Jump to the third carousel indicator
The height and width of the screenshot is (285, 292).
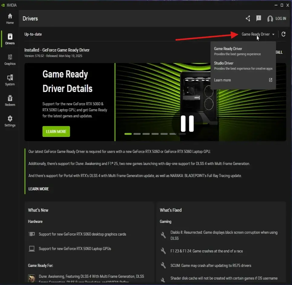point(146,134)
